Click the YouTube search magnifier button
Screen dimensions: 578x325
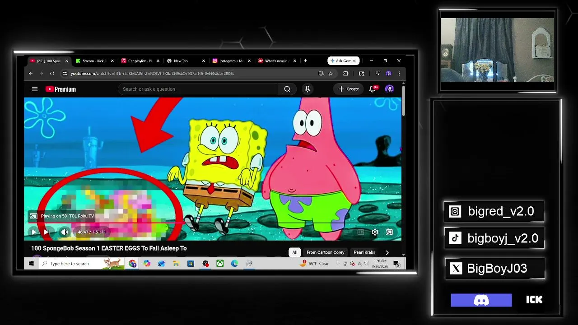[287, 89]
